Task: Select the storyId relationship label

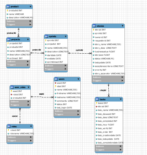Action: coord(103,90)
